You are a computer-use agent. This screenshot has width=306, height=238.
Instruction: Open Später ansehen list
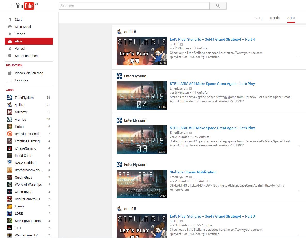[29, 56]
